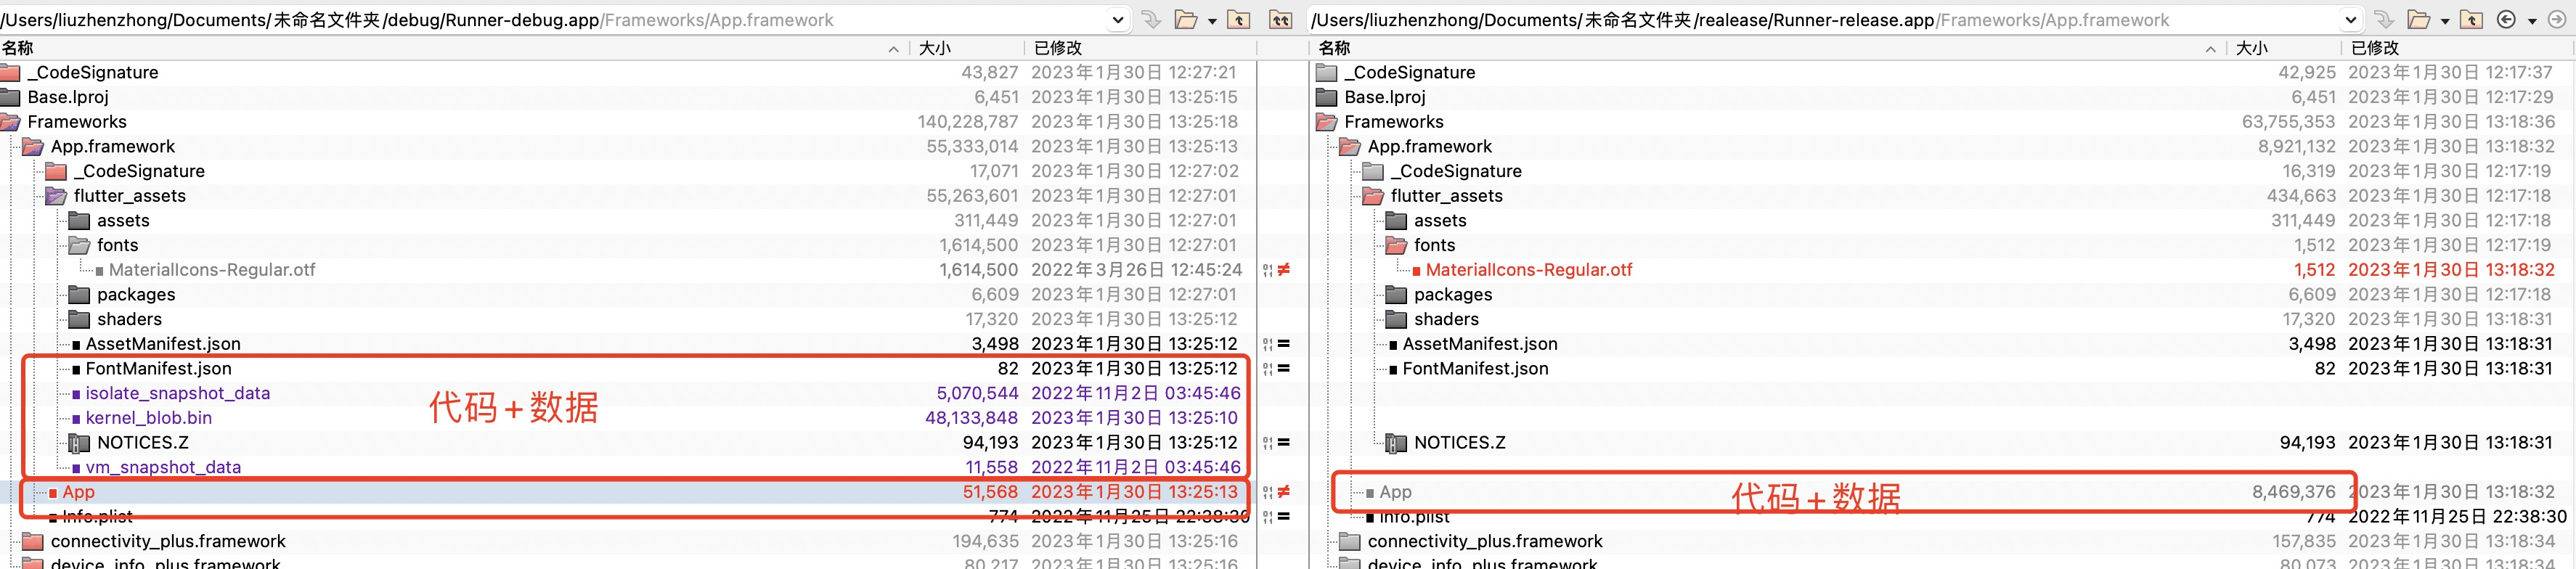Sort left pane by 已修改 column header
Viewport: 2576px width, 569px height.
(x=1058, y=48)
